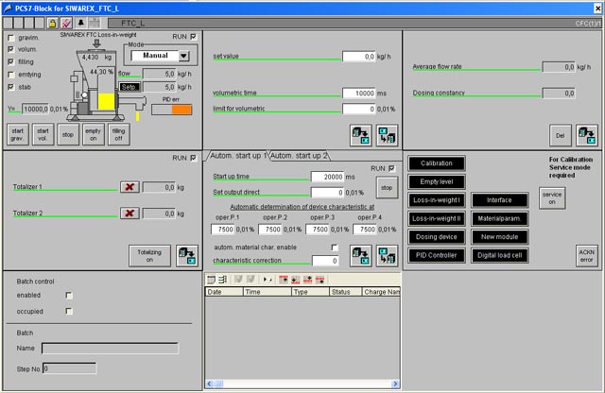
Task: Tick the Batch control enabled checkbox
Action: pos(68,296)
